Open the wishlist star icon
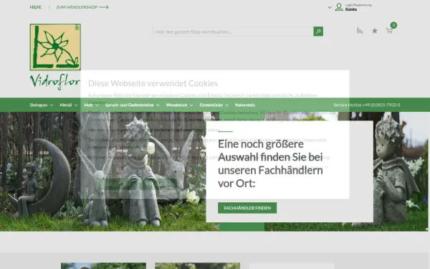This screenshot has width=430, height=269. (375, 31)
